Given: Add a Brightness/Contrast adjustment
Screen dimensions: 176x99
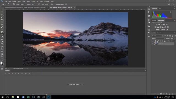Looking at the screenshot, I should pos(157,24).
